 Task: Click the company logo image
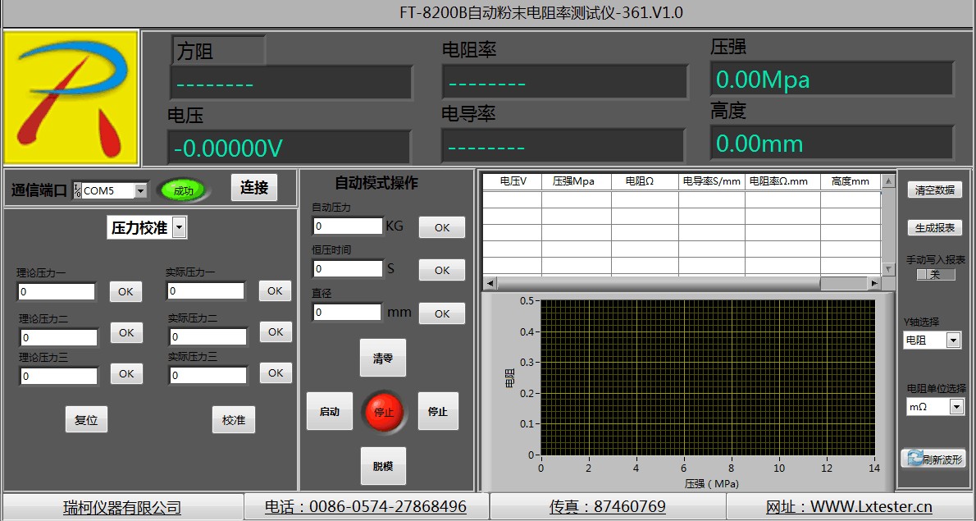pyautogui.click(x=71, y=98)
